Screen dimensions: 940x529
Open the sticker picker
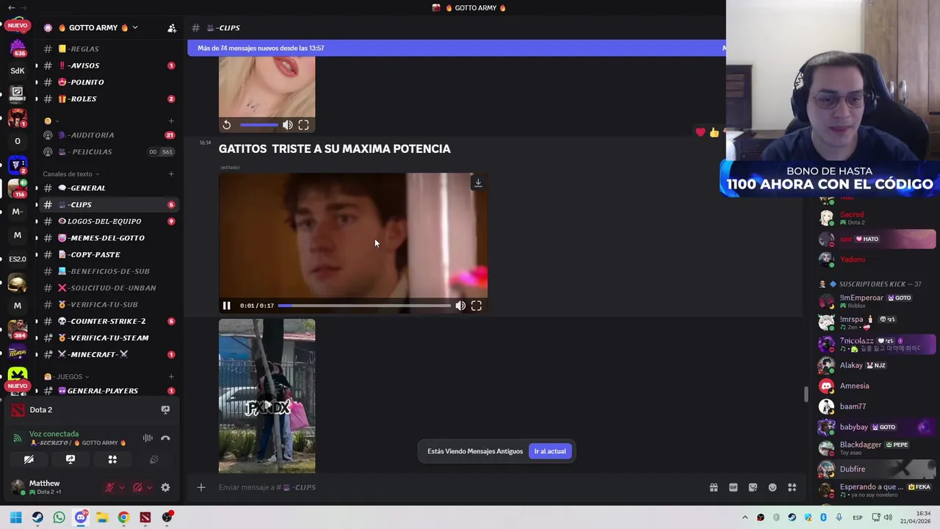(x=753, y=487)
